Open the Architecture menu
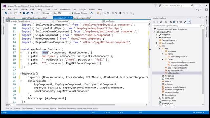Viewport: 210px width, 118px height. 65,10
